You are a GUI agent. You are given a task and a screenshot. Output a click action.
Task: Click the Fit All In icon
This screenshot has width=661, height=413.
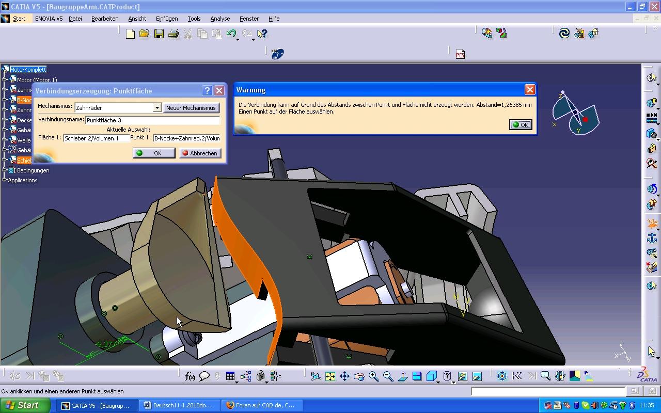point(330,376)
